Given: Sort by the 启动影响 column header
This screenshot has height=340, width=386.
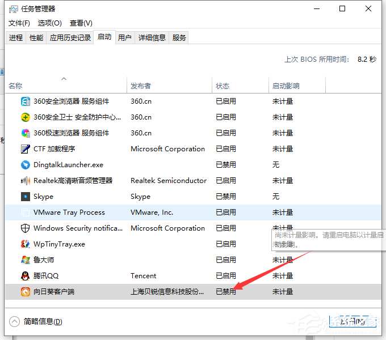Looking at the screenshot, I should tap(297, 85).
